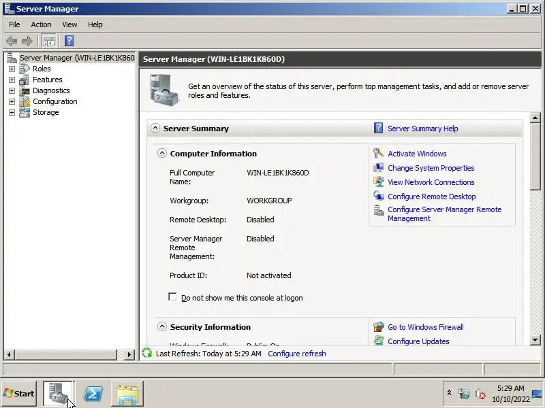Screen dimensions: 545x408
Task: Click the Activate Windows keys icon
Action: pyautogui.click(x=379, y=153)
